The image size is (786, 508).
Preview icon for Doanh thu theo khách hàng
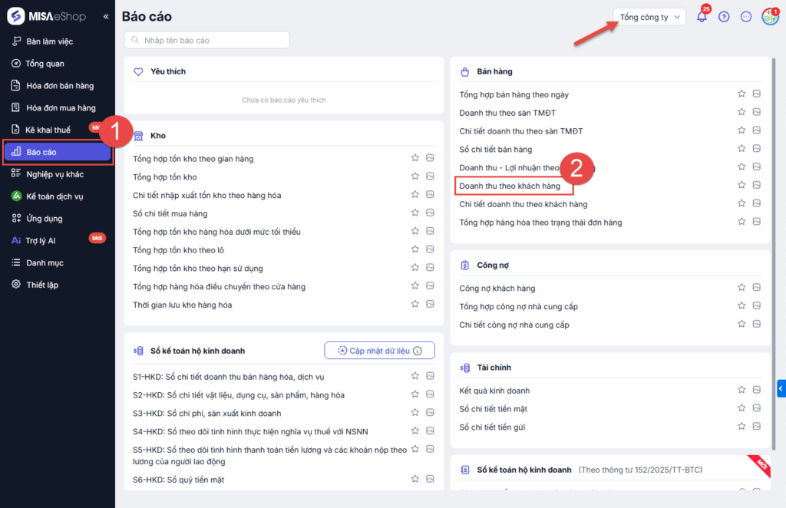click(756, 185)
